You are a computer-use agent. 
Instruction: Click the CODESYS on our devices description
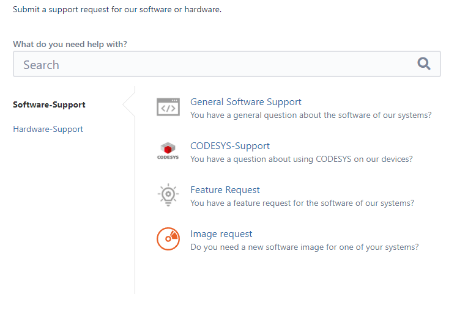click(302, 159)
